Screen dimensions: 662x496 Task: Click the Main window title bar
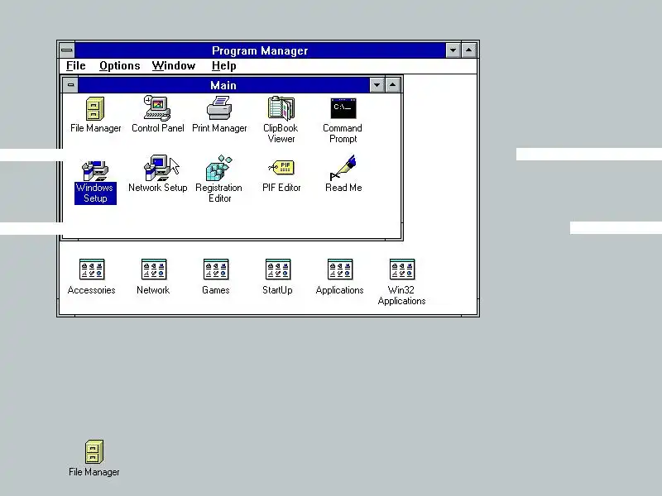[x=223, y=85]
